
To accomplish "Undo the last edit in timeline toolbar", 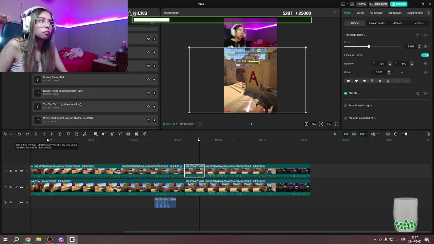I will click(x=19, y=134).
